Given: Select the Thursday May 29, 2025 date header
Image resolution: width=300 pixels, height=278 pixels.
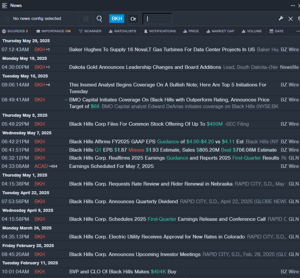Looking at the screenshot, I should [26, 41].
